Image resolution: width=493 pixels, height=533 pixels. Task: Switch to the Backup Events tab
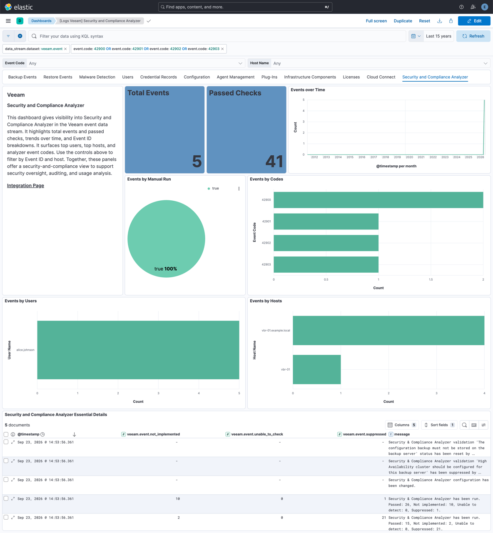[22, 77]
